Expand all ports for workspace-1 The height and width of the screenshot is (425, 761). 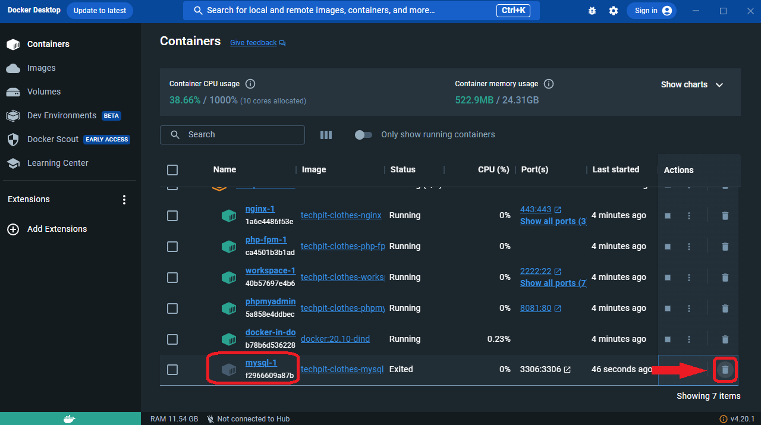point(552,283)
